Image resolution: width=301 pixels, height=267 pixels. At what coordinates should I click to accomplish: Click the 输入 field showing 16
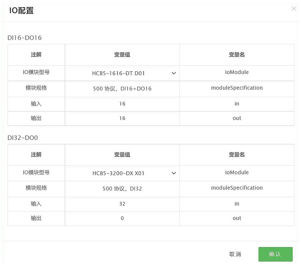pos(122,104)
